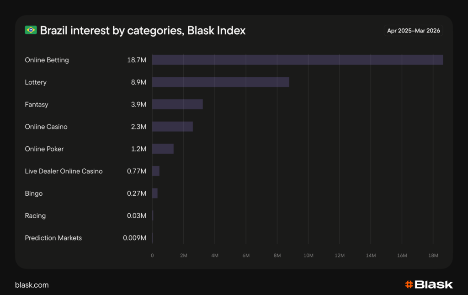The height and width of the screenshot is (295, 468).
Task: Click the 0.009M Prediction Markets value
Action: [x=135, y=238]
